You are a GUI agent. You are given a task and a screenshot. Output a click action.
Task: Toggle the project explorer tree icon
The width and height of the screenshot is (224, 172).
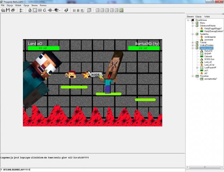coord(22,10)
